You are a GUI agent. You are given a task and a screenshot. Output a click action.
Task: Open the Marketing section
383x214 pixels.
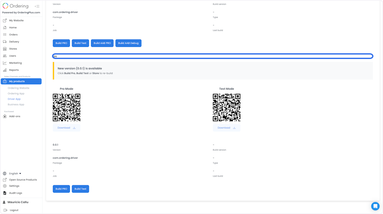15,63
